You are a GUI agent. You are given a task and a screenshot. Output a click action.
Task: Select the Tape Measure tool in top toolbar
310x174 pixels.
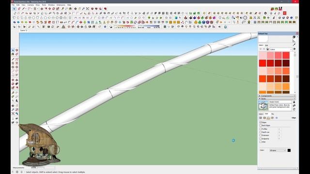[x=62, y=9]
